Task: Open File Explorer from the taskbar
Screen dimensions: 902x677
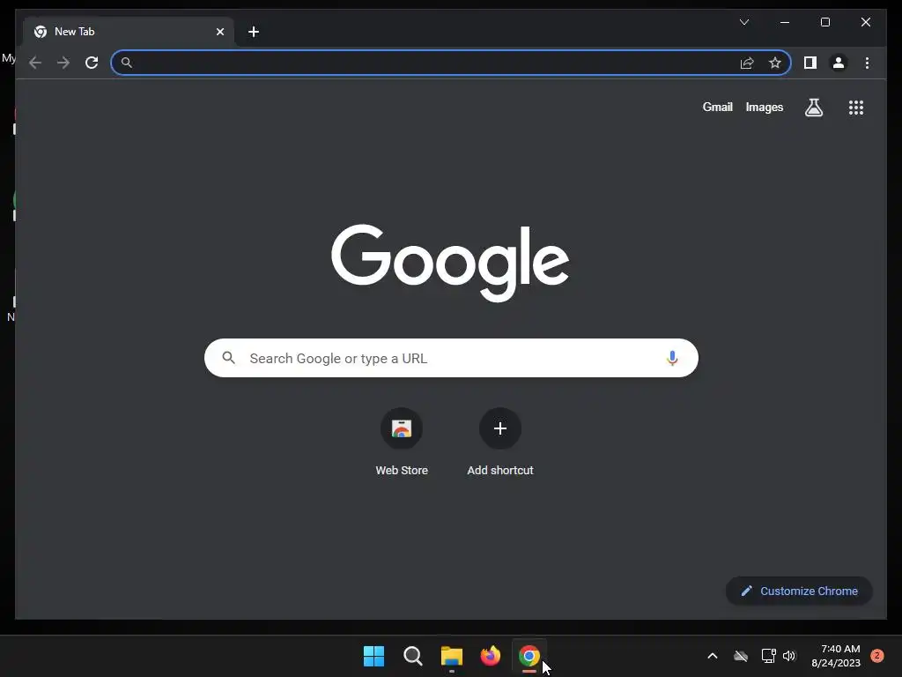Action: tap(452, 656)
